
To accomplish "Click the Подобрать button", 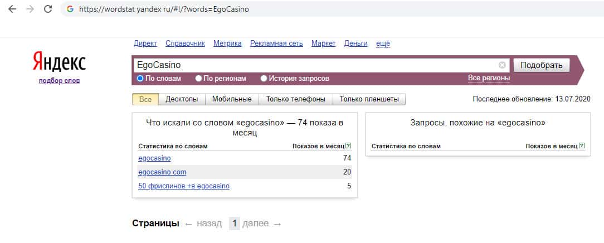I will (x=541, y=65).
